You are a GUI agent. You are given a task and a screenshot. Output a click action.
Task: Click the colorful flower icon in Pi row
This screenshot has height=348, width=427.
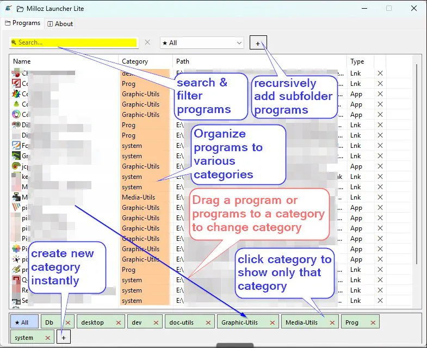click(16, 248)
